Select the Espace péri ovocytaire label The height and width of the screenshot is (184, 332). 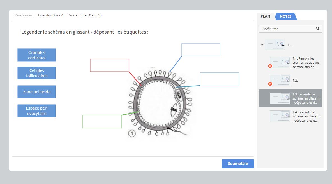click(x=36, y=111)
